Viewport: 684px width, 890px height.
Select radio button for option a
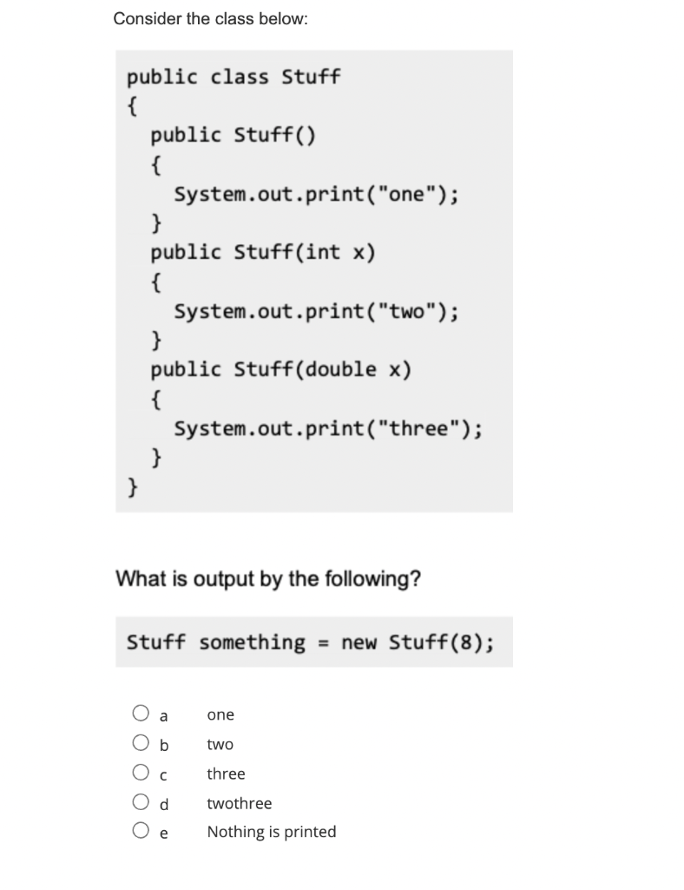pyautogui.click(x=141, y=713)
